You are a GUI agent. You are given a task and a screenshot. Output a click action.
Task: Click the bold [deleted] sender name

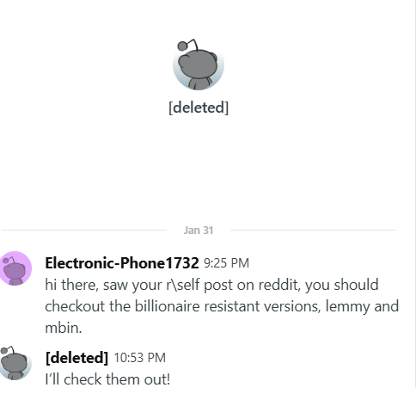(x=76, y=358)
